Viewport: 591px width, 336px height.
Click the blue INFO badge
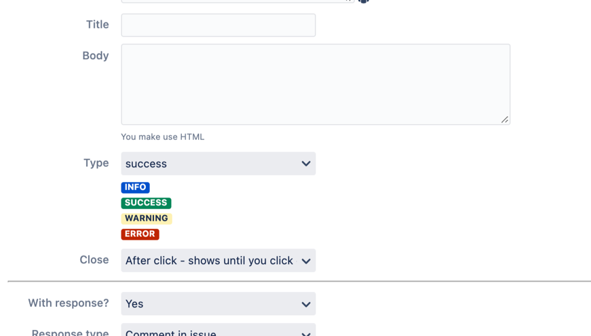click(x=135, y=187)
